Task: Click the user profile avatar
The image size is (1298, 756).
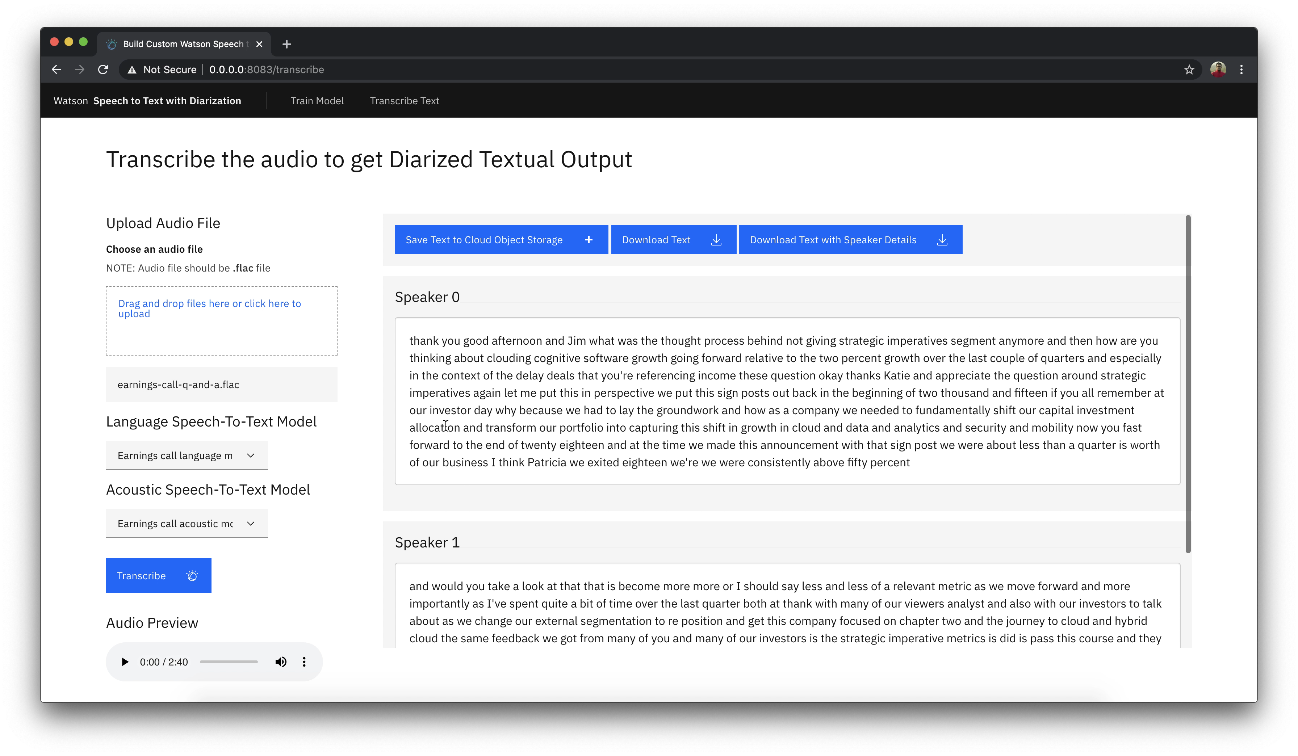Action: (x=1218, y=70)
